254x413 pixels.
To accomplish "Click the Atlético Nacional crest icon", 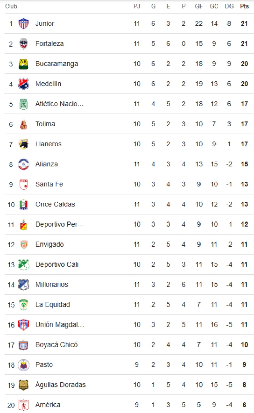I will coord(23,104).
